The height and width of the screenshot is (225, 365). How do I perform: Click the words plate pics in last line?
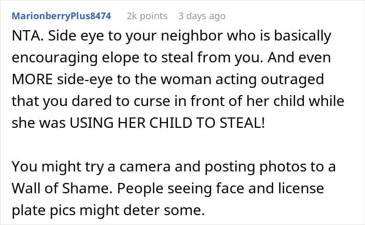43,210
